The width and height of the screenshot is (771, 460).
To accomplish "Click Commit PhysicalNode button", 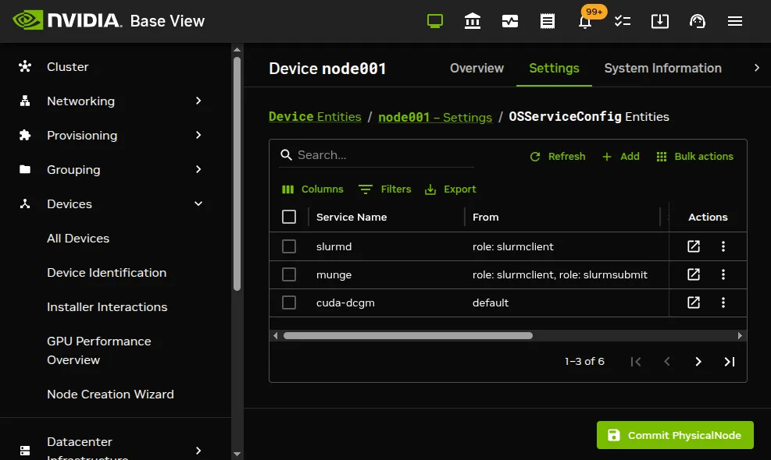I will pos(675,435).
